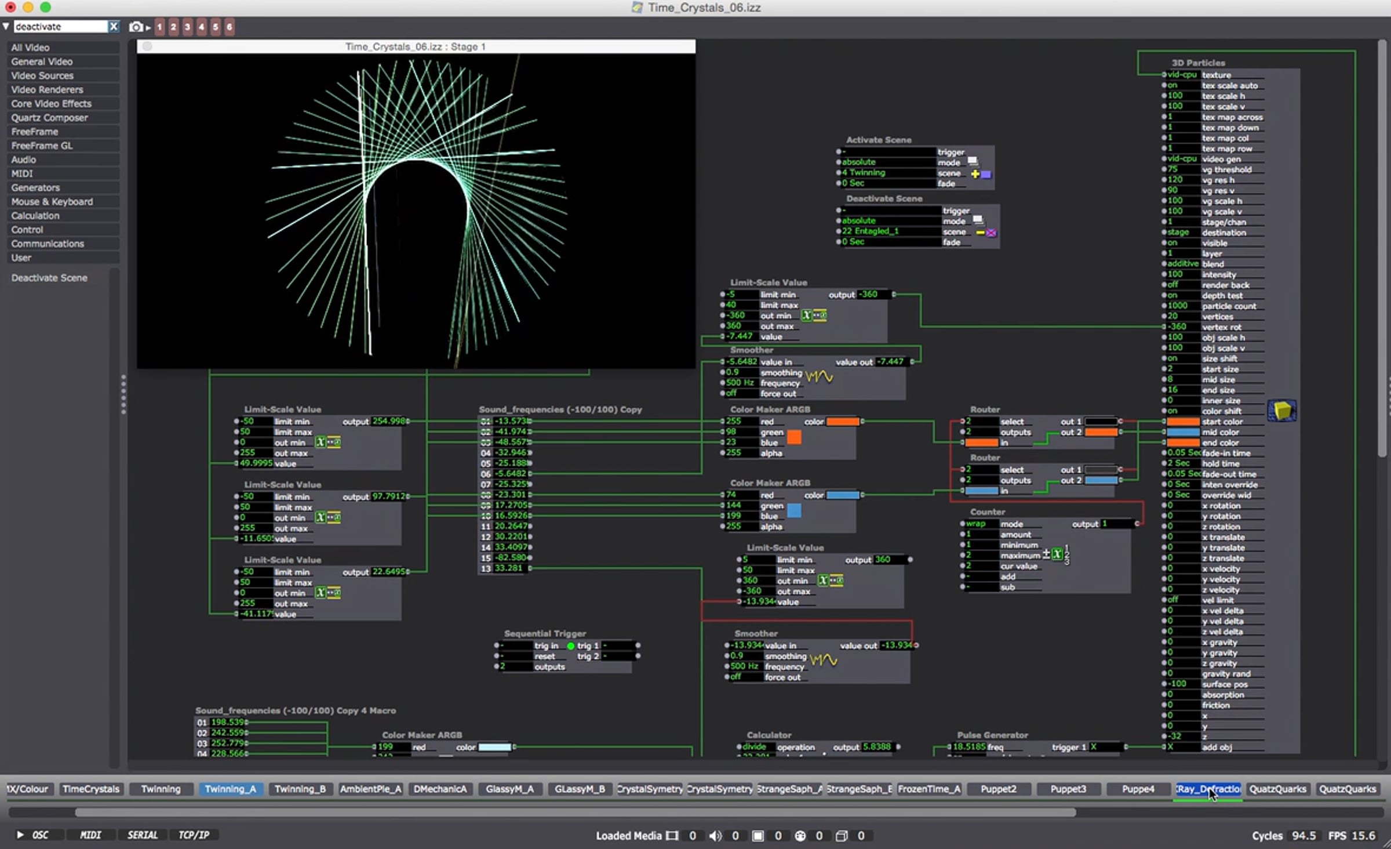
Task: Click Deactivate Scene in search results
Action: [49, 278]
